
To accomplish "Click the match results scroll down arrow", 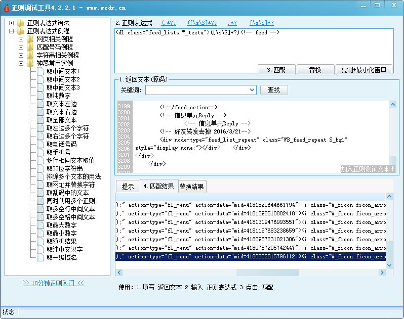I will (x=389, y=265).
